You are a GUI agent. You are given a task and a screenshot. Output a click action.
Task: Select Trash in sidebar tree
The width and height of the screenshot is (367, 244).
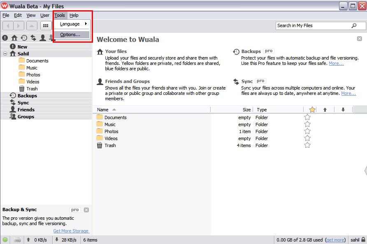pyautogui.click(x=32, y=89)
